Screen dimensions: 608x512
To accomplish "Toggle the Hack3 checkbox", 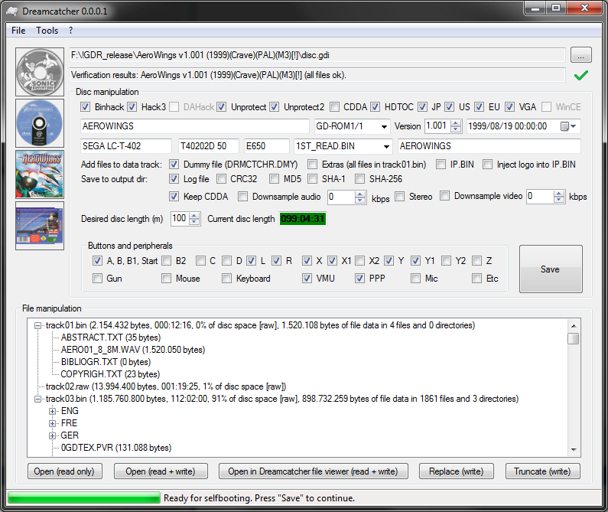I will 132,107.
